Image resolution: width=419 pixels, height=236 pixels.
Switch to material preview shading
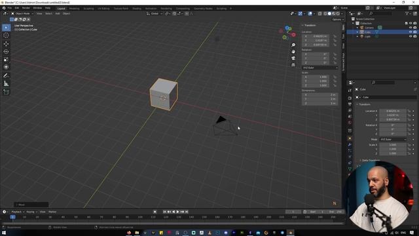334,13
